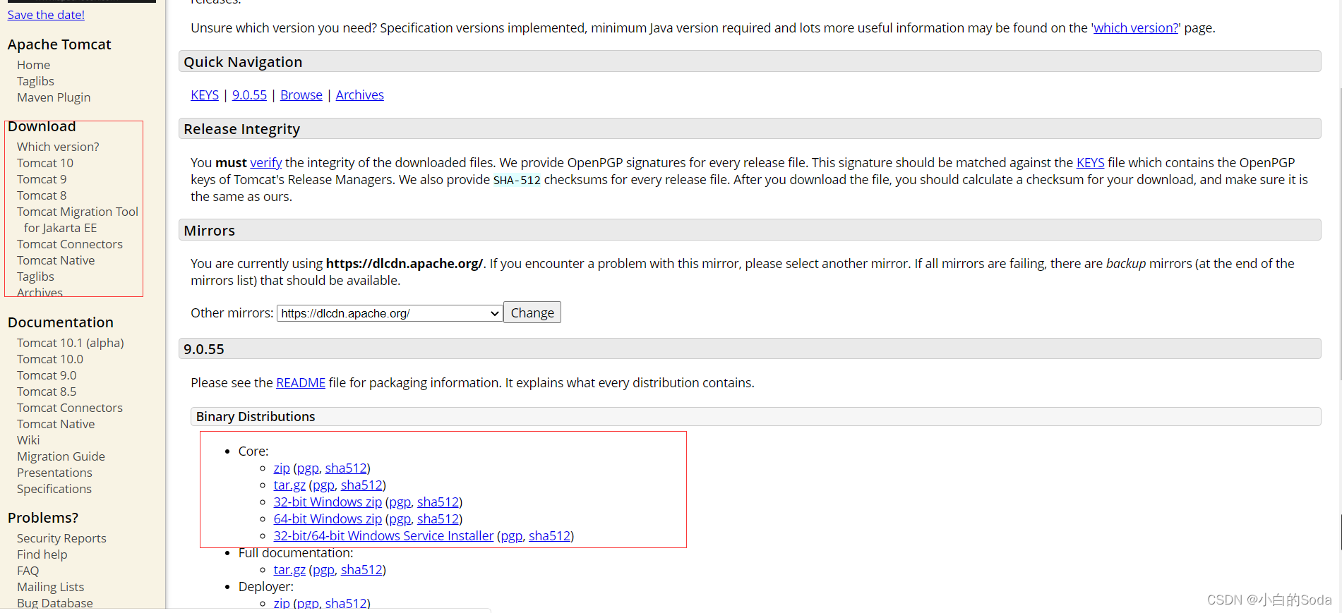
Task: Open the Wiki documentation link
Action: point(28,440)
